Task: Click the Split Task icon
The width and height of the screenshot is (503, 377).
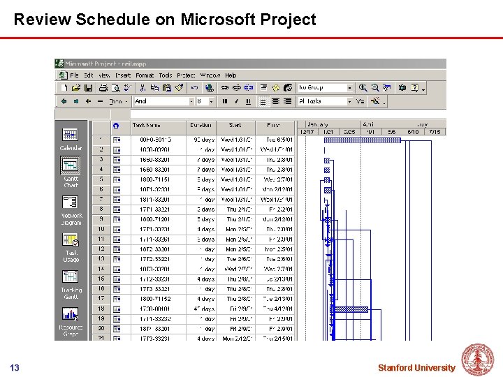Action: tap(249, 87)
